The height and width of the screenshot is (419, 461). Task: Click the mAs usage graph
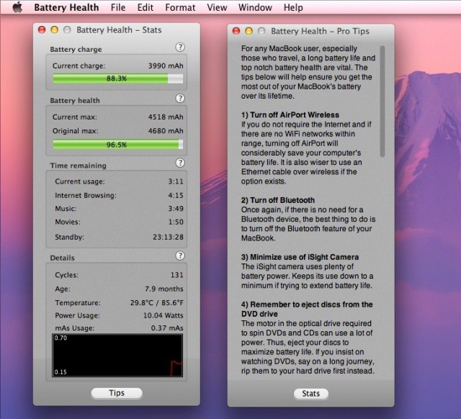[117, 355]
